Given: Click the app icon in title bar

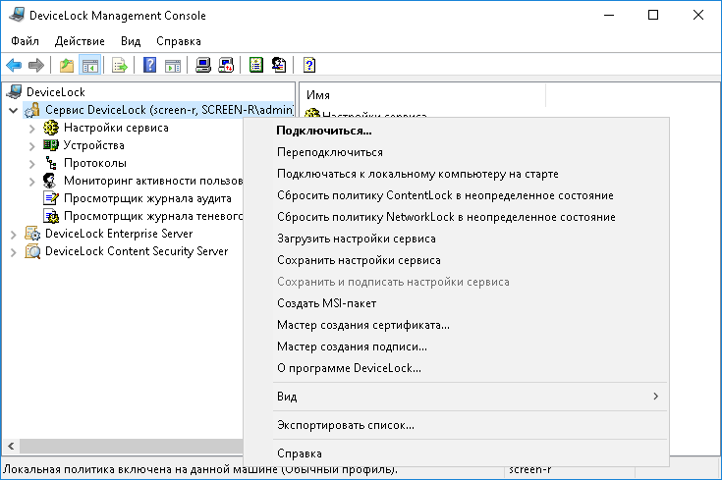Looking at the screenshot, I should pyautogui.click(x=17, y=15).
